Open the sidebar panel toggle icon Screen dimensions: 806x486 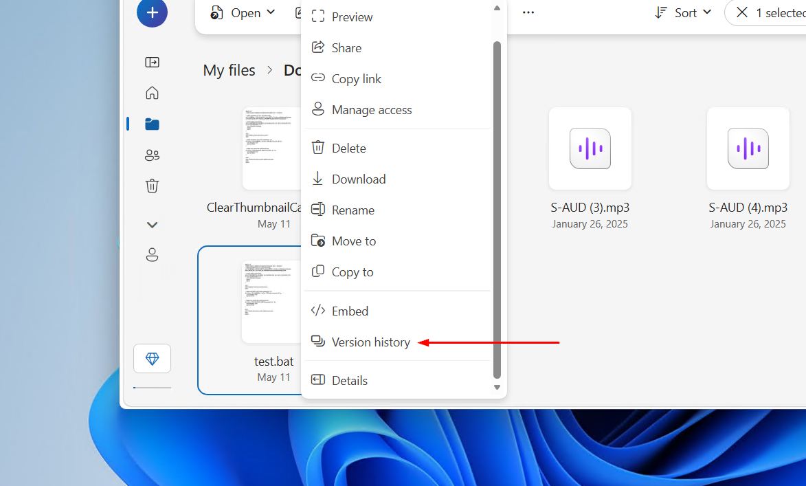152,63
